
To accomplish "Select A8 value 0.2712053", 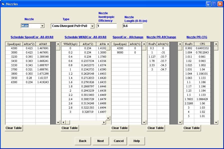I will [88, 78].
